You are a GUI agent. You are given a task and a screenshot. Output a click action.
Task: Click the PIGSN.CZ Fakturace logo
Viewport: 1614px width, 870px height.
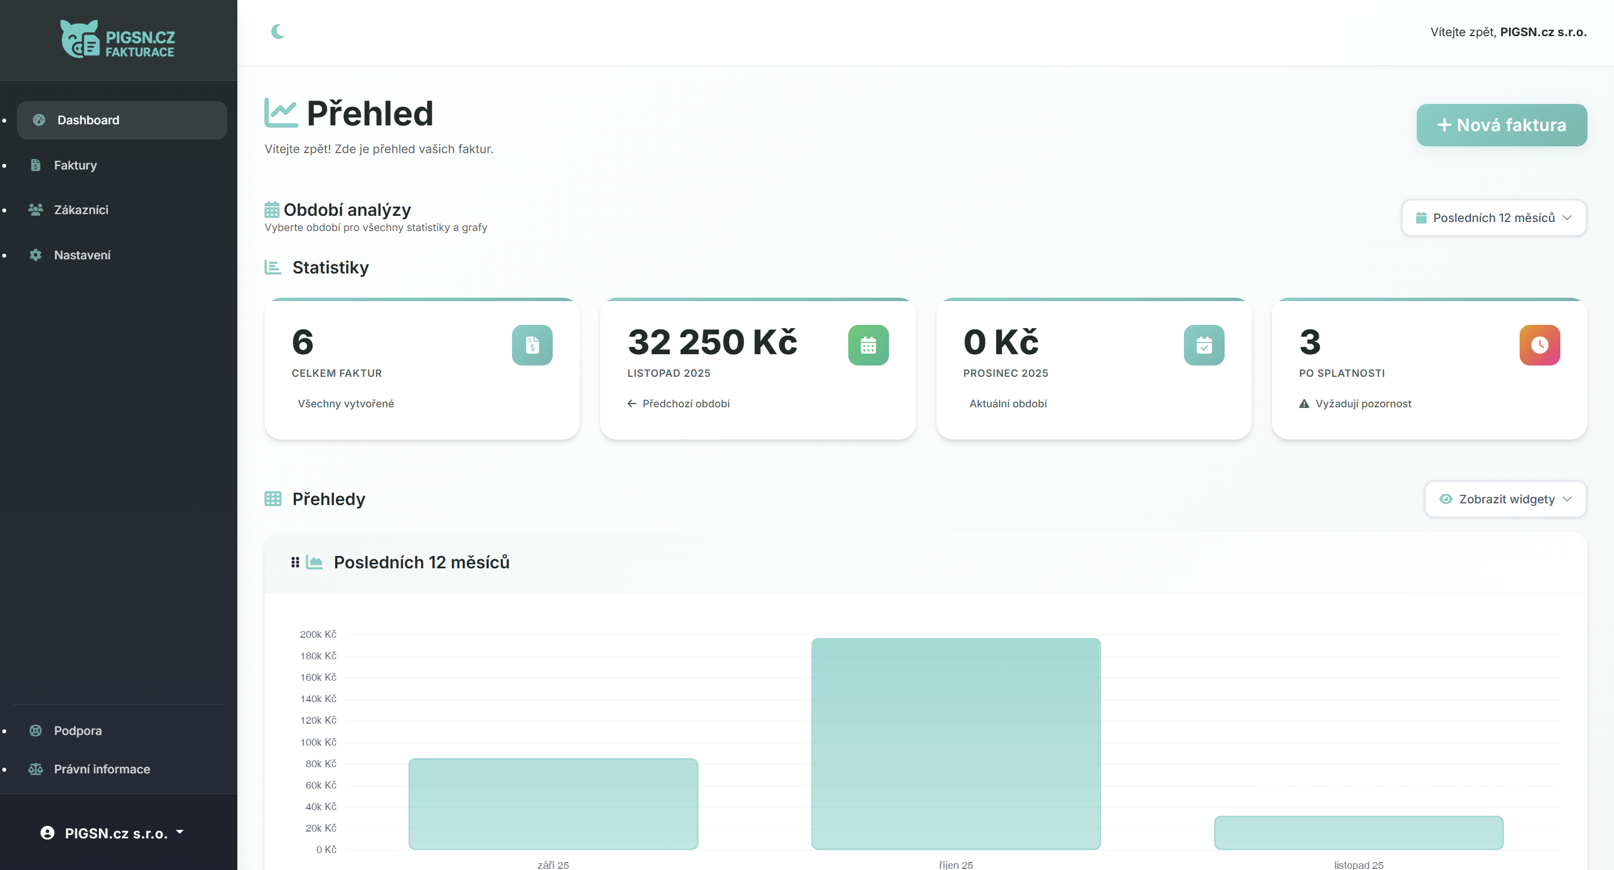pos(118,40)
